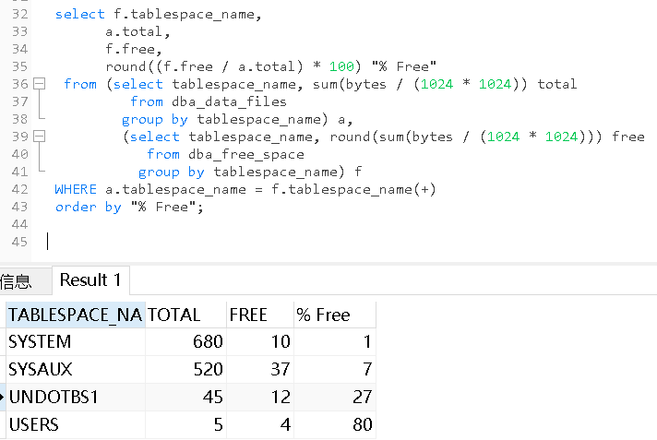Click the FREE value 37 cell
Viewport: 657px width, 440px height.
coord(259,370)
